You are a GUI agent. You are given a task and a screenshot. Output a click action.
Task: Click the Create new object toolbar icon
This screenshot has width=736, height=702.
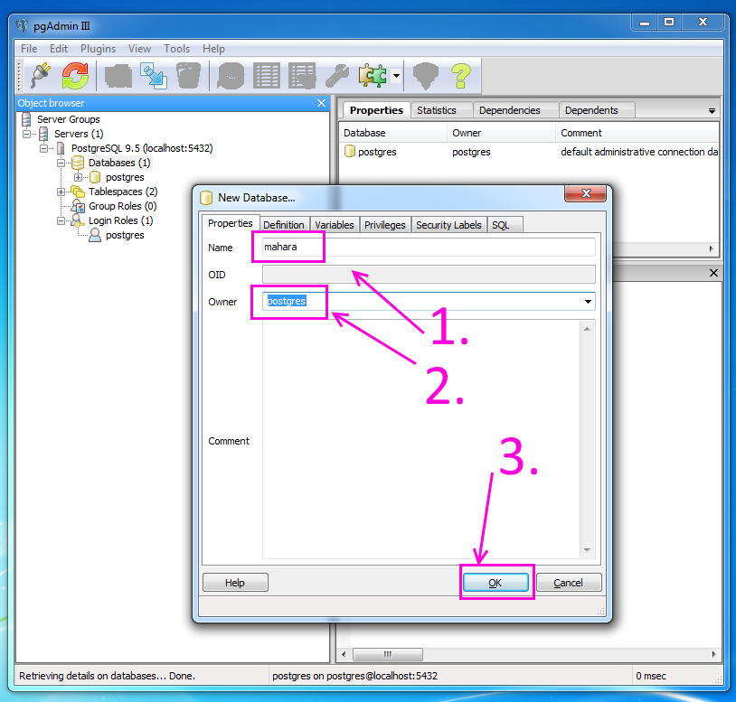[x=154, y=75]
